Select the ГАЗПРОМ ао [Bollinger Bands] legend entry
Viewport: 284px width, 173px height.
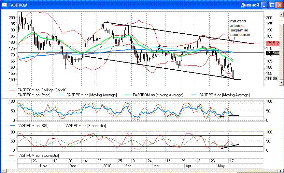pyautogui.click(x=38, y=90)
